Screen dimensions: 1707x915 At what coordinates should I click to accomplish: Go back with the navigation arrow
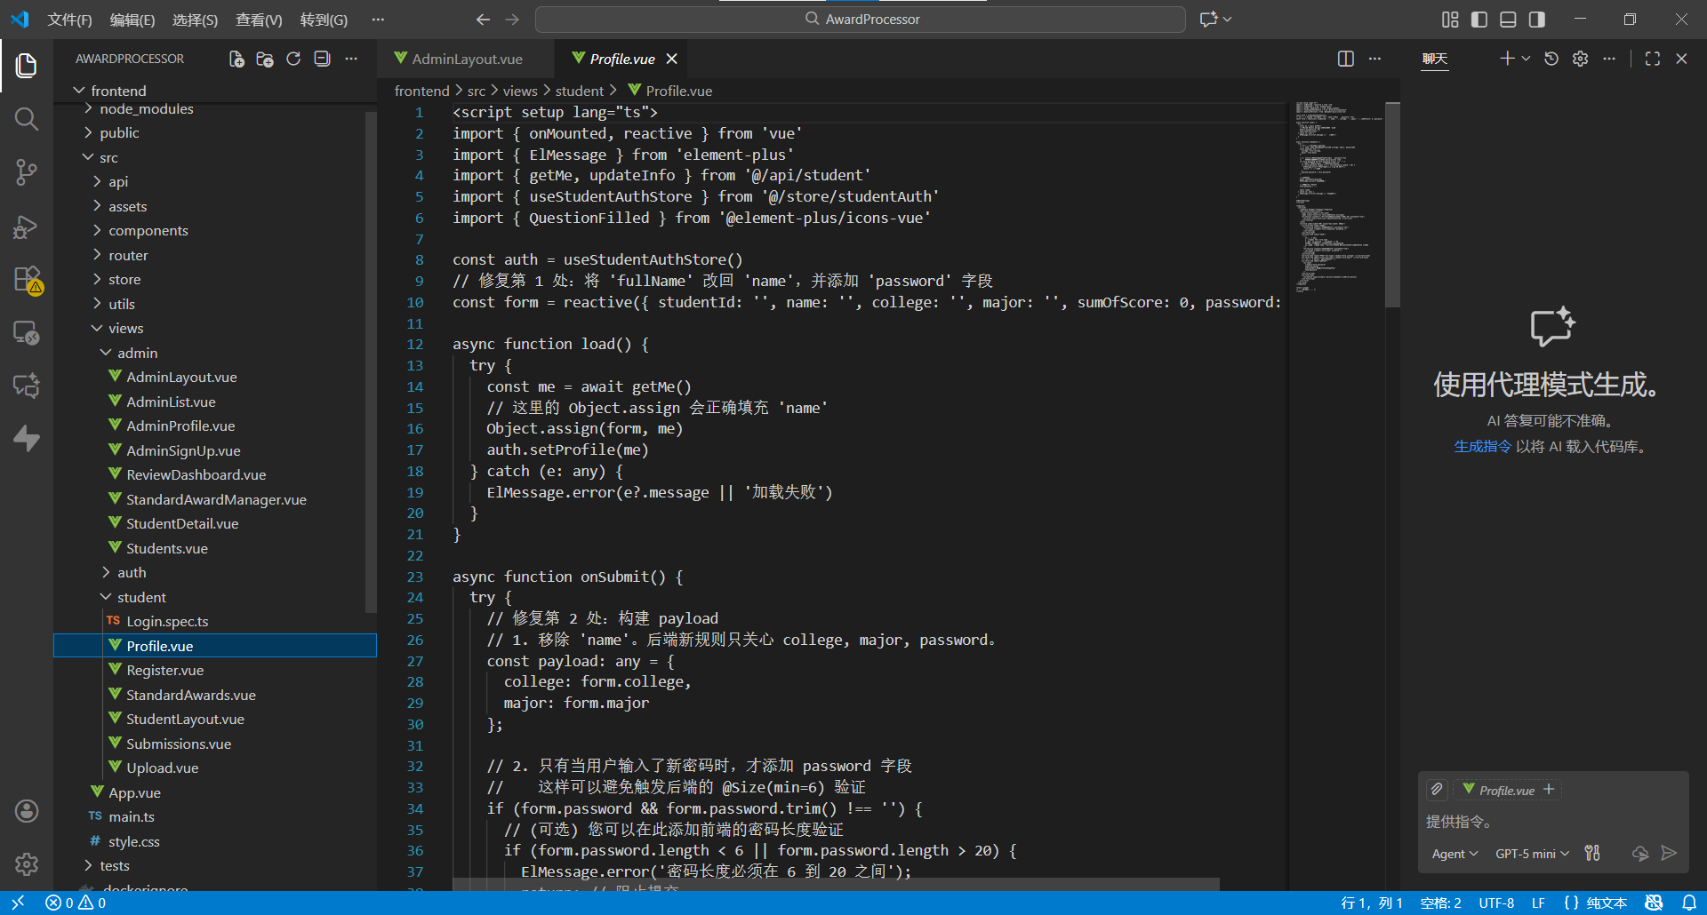click(x=483, y=20)
